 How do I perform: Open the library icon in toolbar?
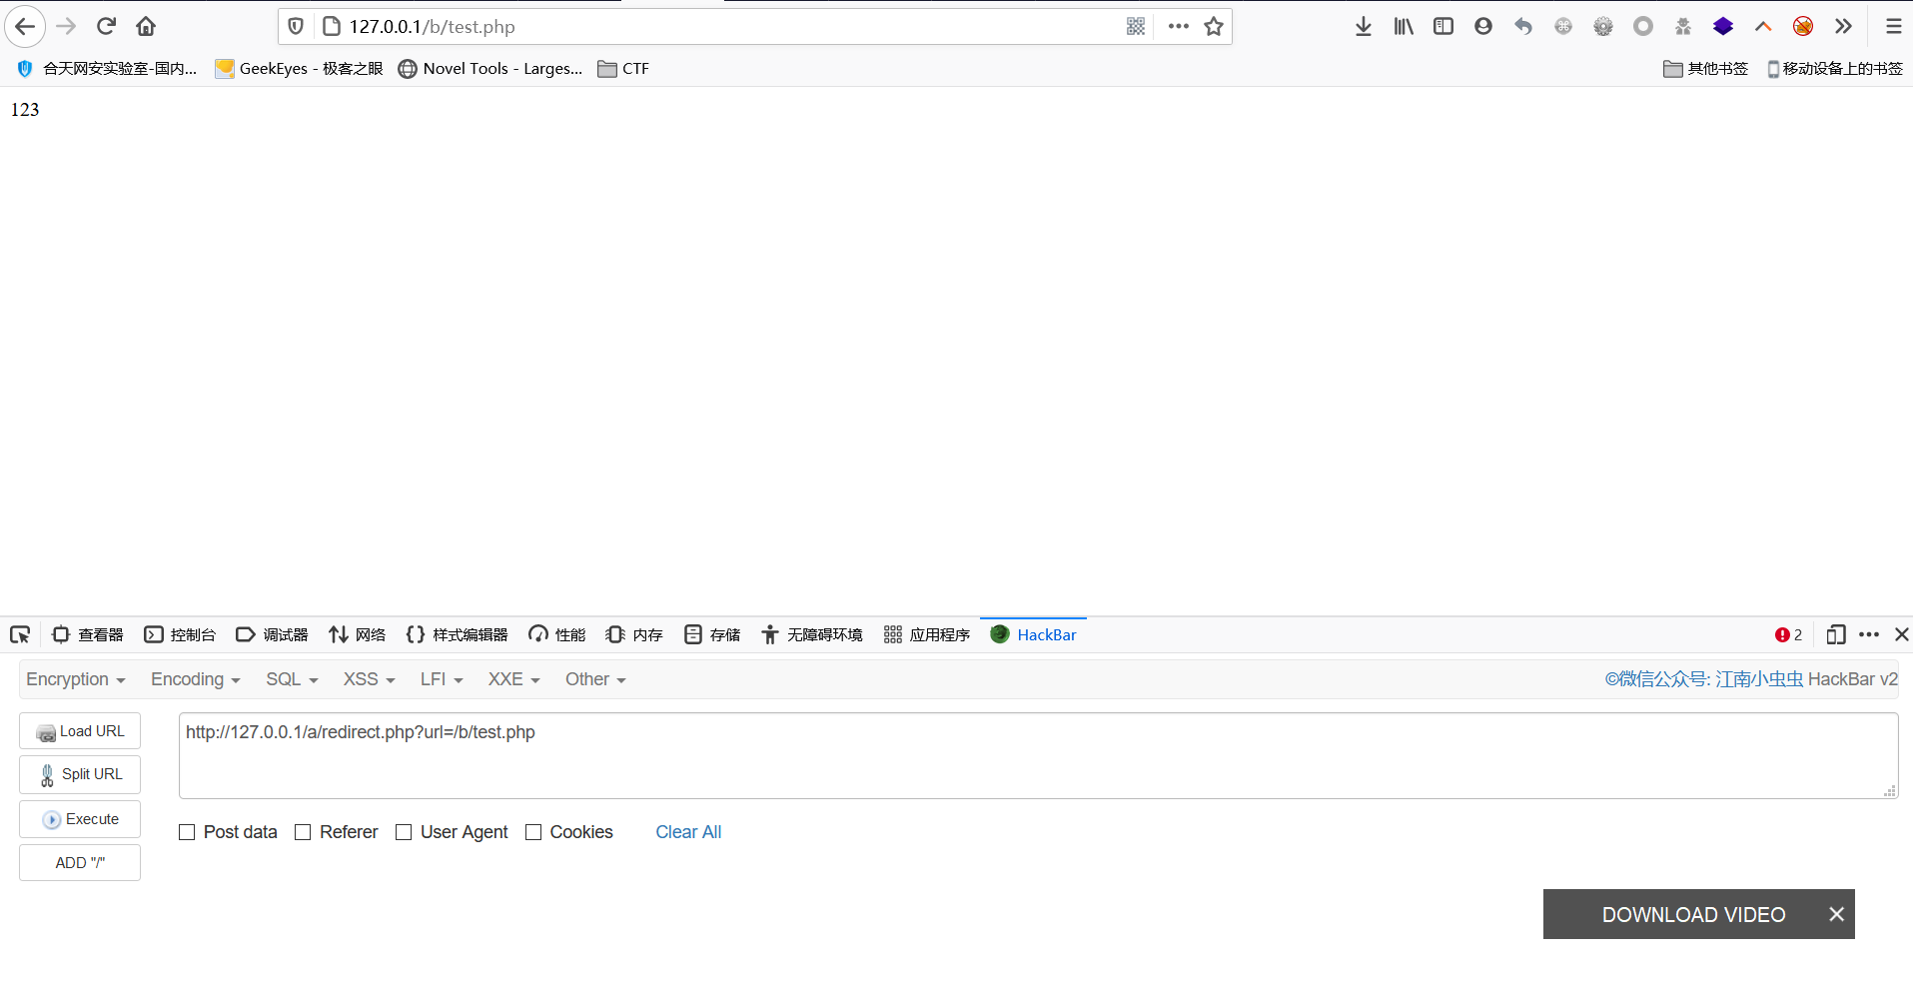coord(1404,26)
